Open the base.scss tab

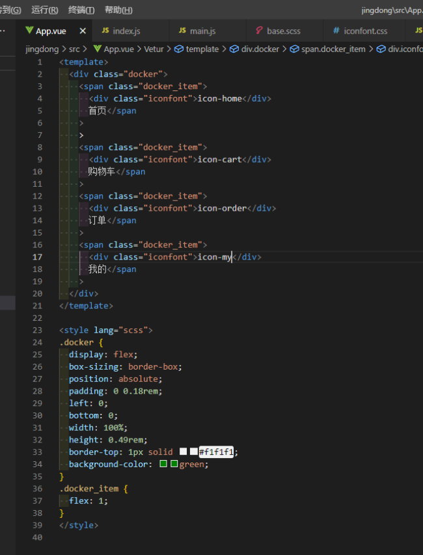[285, 31]
